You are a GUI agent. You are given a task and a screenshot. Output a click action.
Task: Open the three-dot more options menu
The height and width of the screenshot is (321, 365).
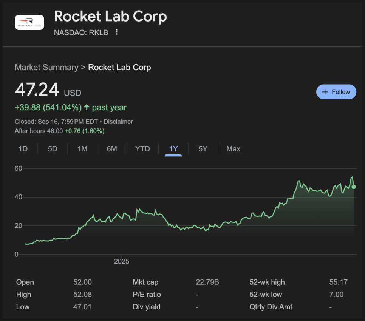117,32
